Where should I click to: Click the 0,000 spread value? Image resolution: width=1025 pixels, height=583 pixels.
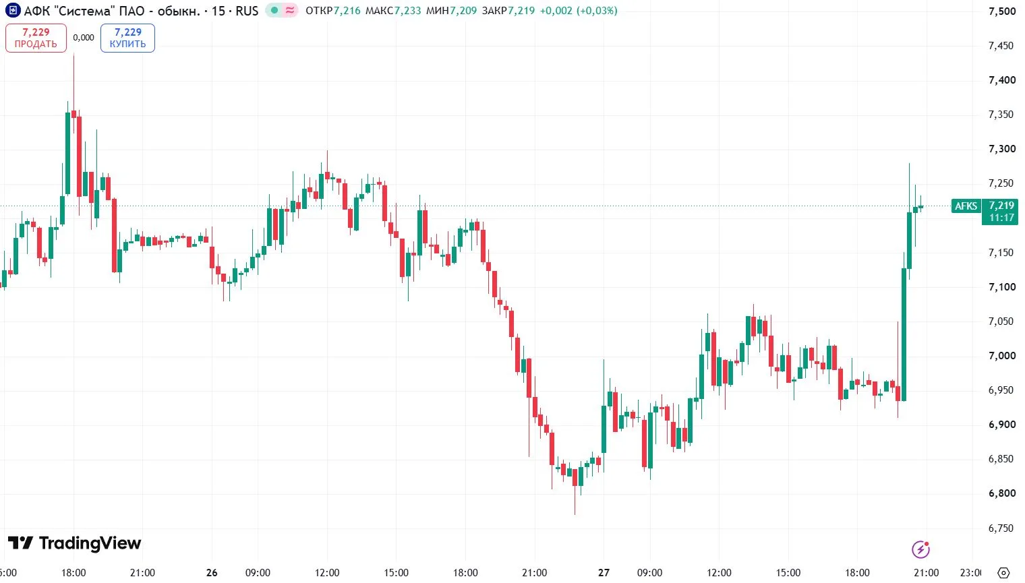coord(84,38)
